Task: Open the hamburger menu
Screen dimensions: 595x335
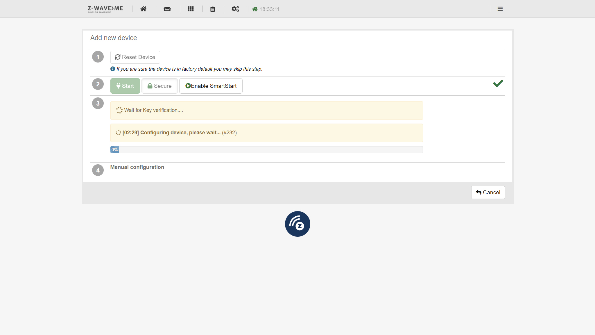Action: pyautogui.click(x=500, y=9)
